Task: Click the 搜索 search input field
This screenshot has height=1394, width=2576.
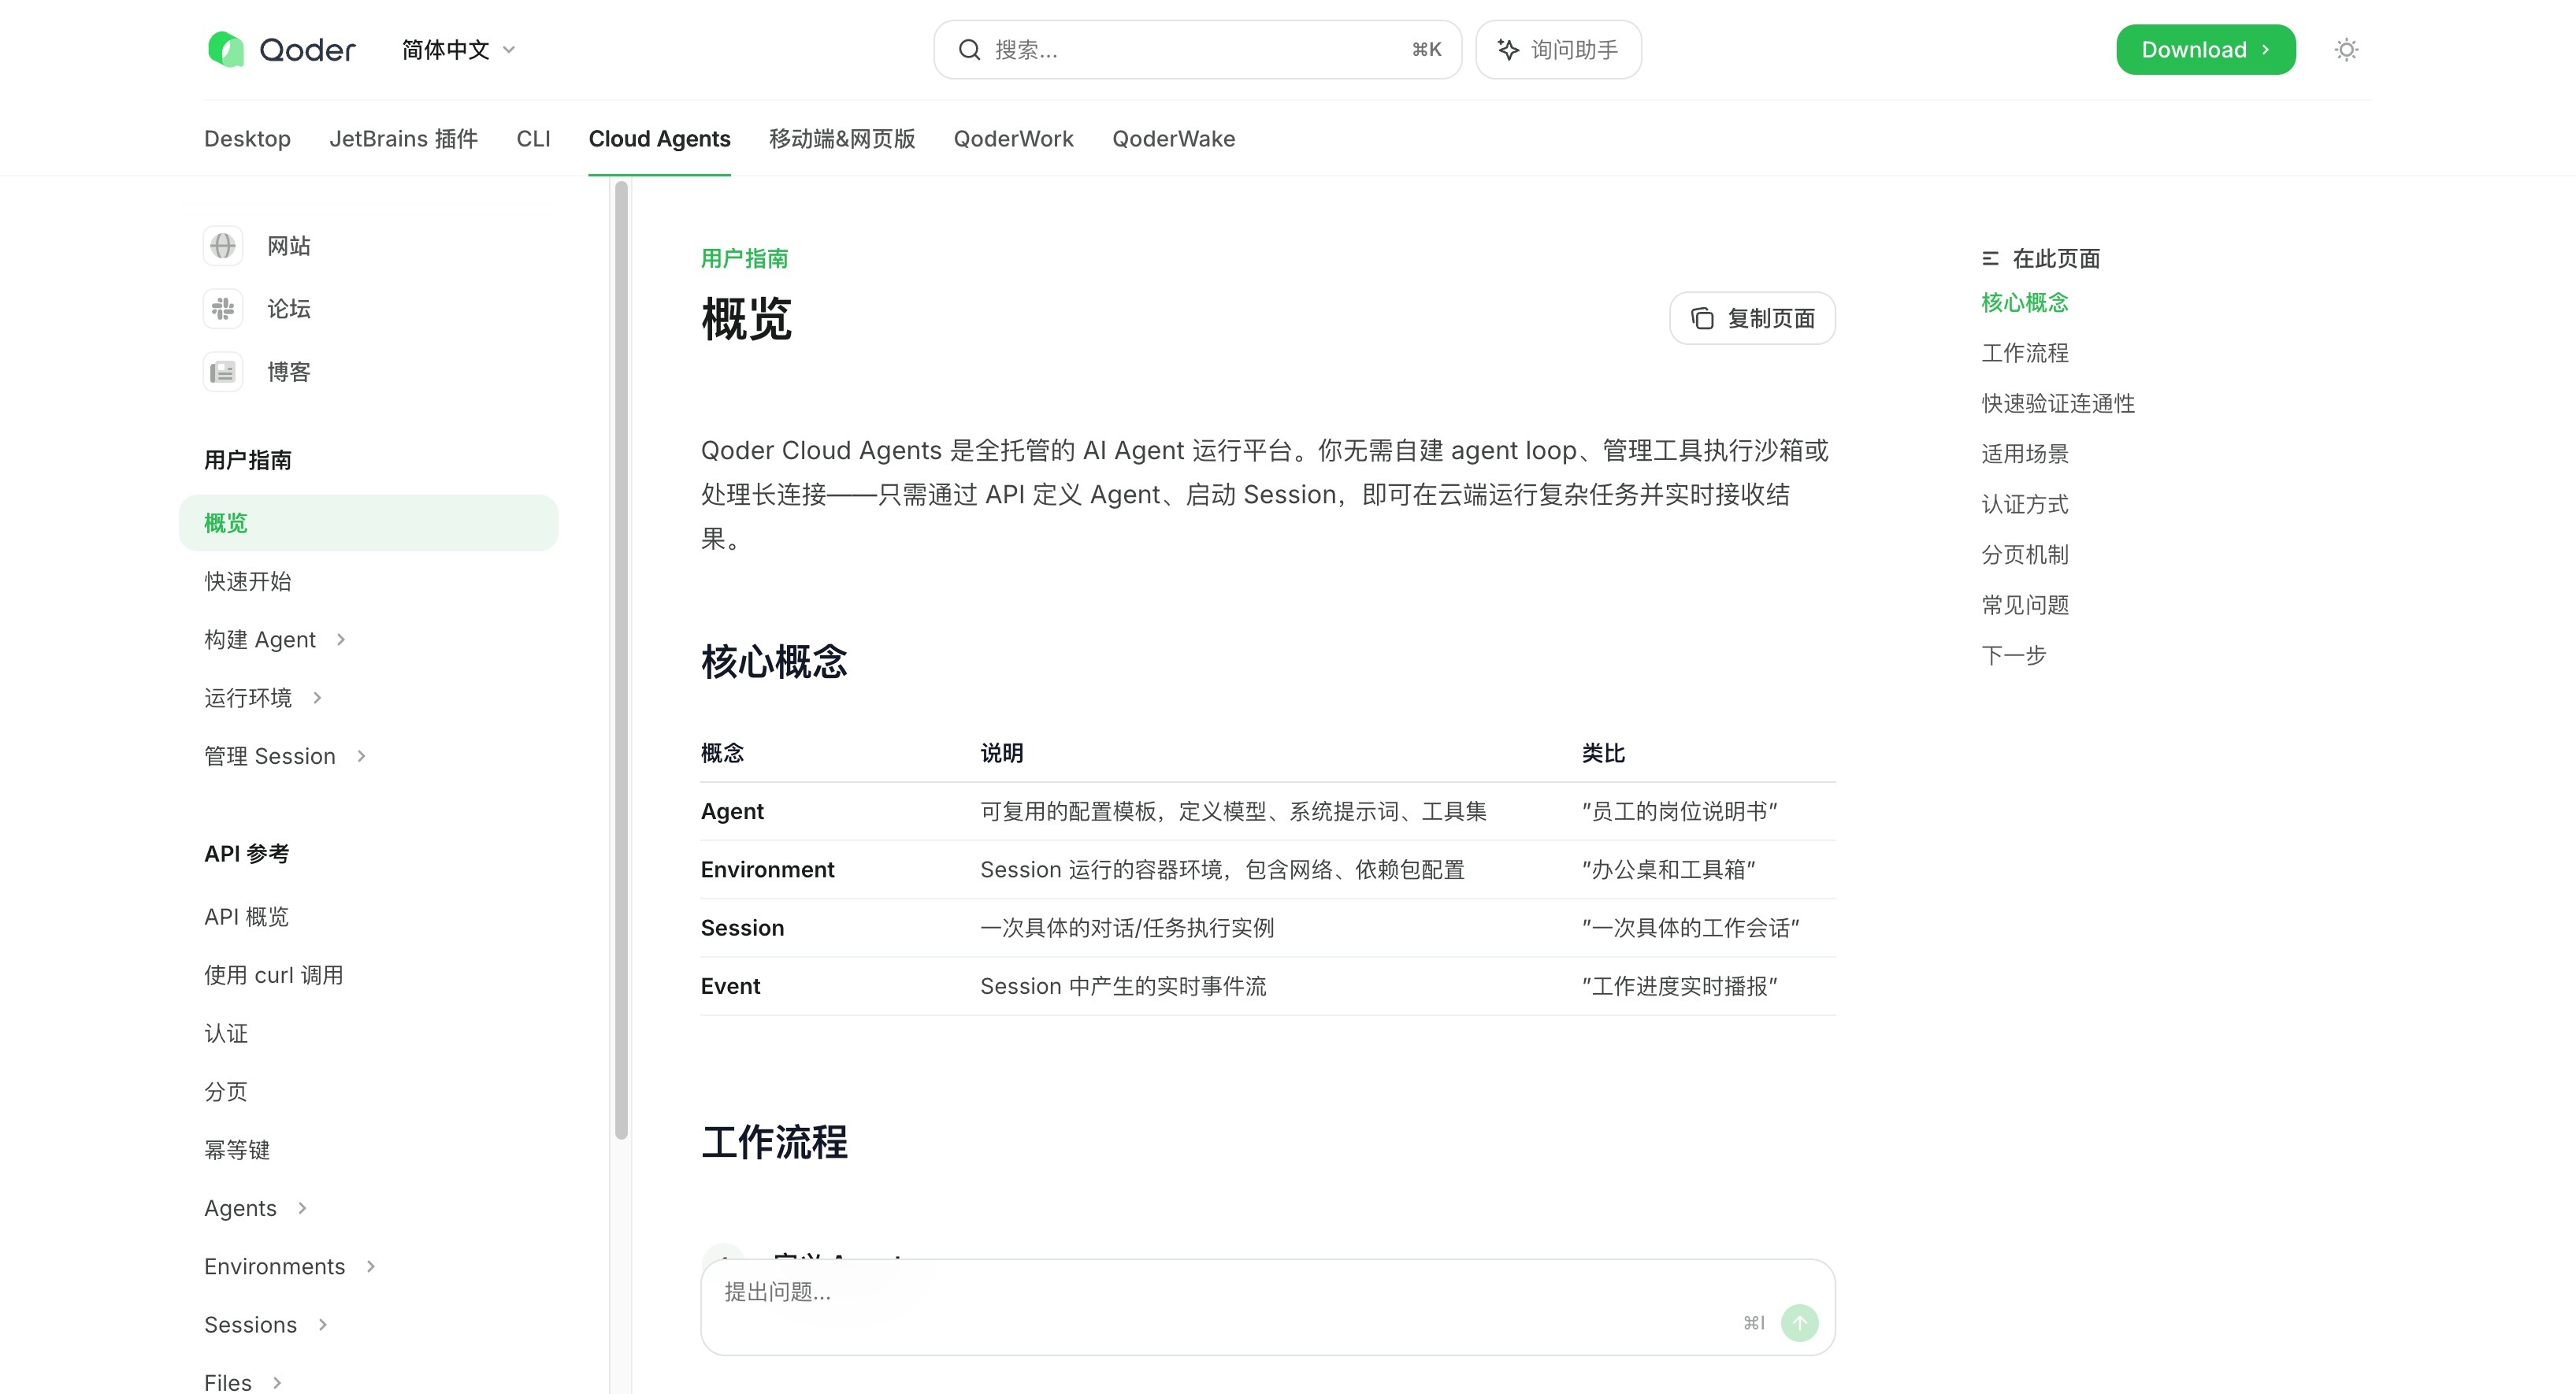Action: click(x=1197, y=49)
